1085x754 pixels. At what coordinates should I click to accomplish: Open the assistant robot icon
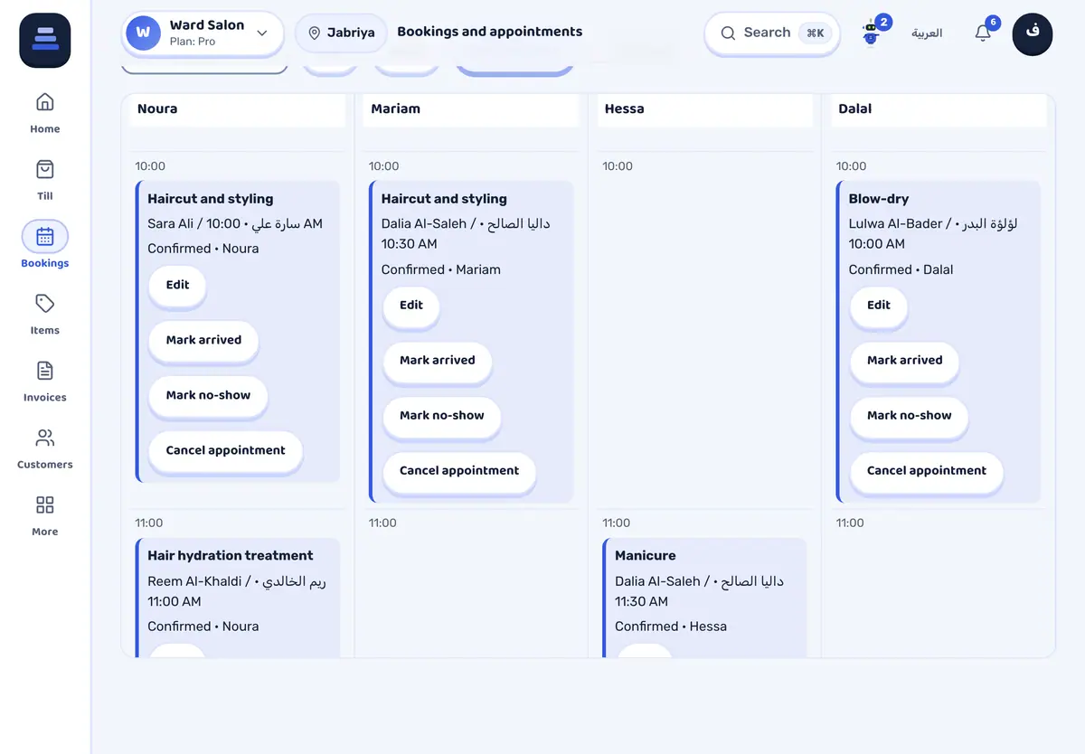click(871, 33)
